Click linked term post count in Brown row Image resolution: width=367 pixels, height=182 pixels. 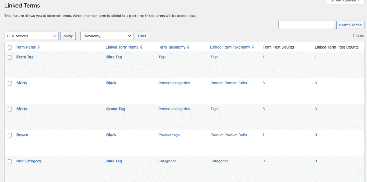coord(316,135)
